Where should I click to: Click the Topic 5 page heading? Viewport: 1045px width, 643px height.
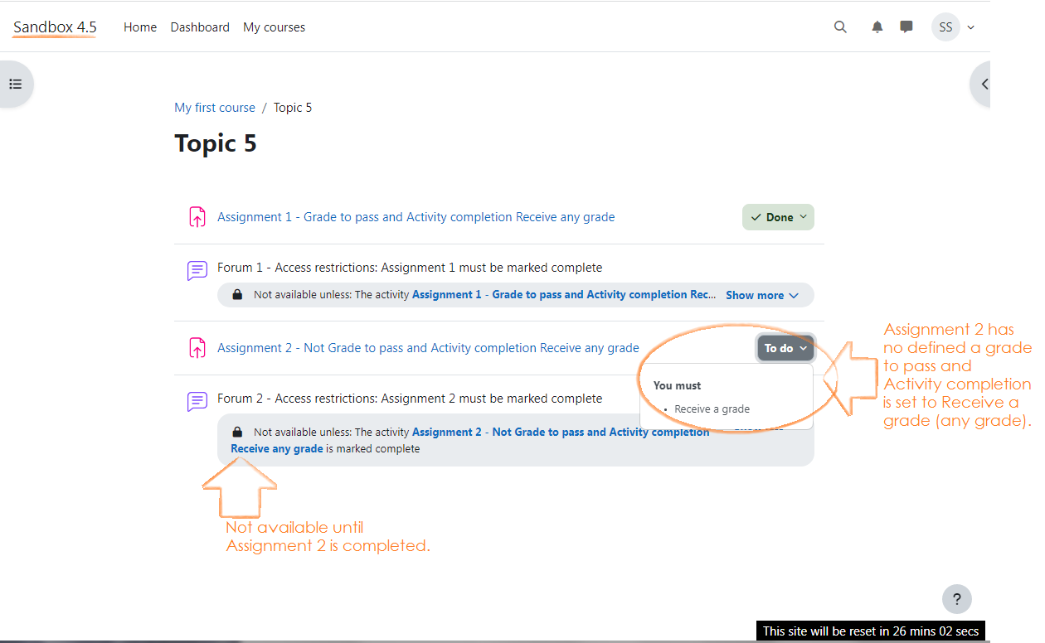click(x=216, y=143)
